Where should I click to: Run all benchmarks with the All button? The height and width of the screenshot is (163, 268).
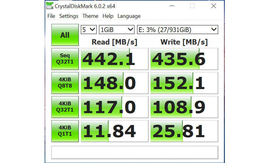tap(65, 35)
